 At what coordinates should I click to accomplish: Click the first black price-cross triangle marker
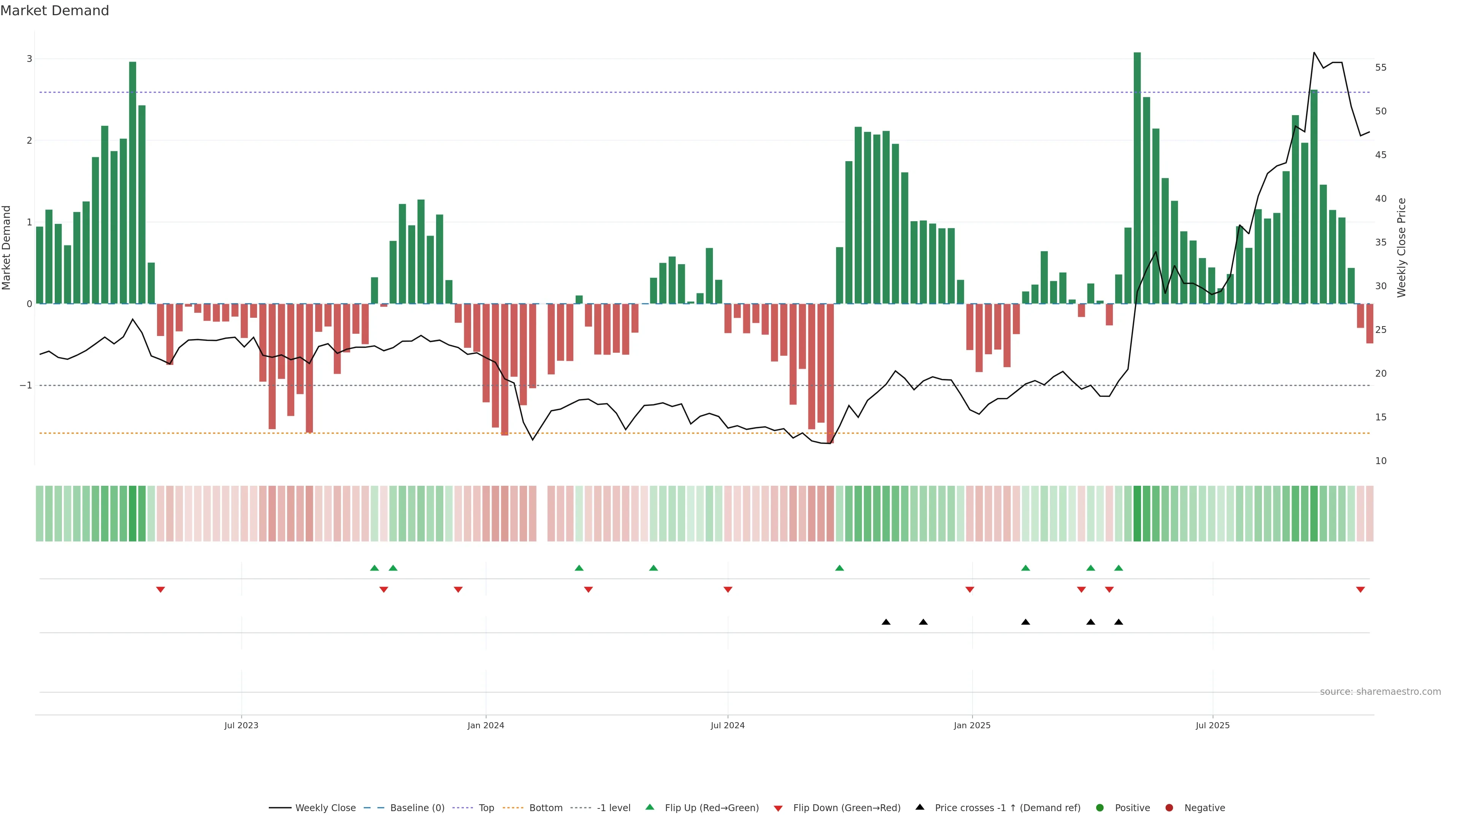(x=886, y=622)
